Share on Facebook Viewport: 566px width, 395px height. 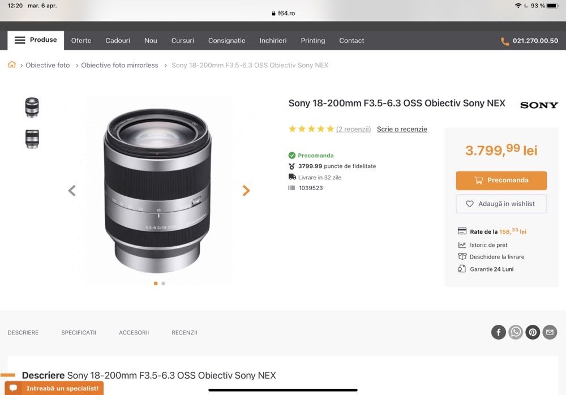click(499, 332)
